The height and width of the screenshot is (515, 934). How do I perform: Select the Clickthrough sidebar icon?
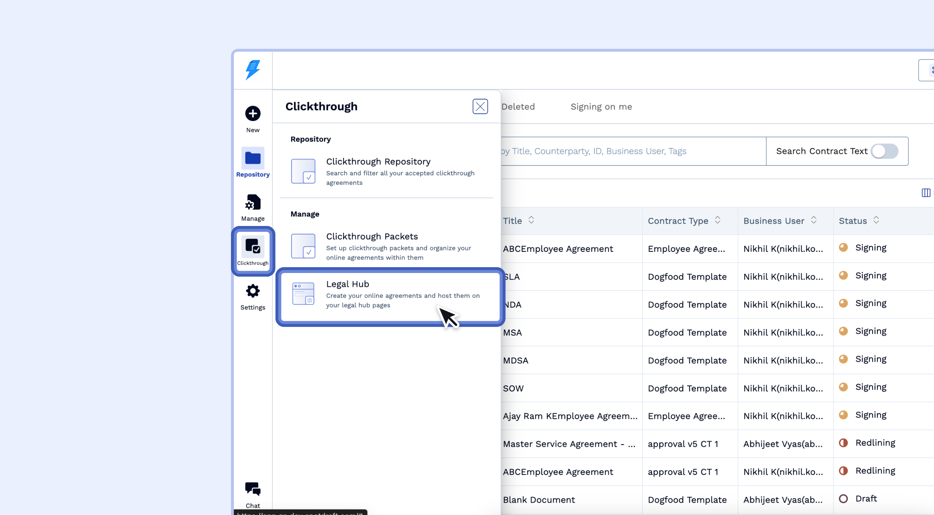coord(252,246)
